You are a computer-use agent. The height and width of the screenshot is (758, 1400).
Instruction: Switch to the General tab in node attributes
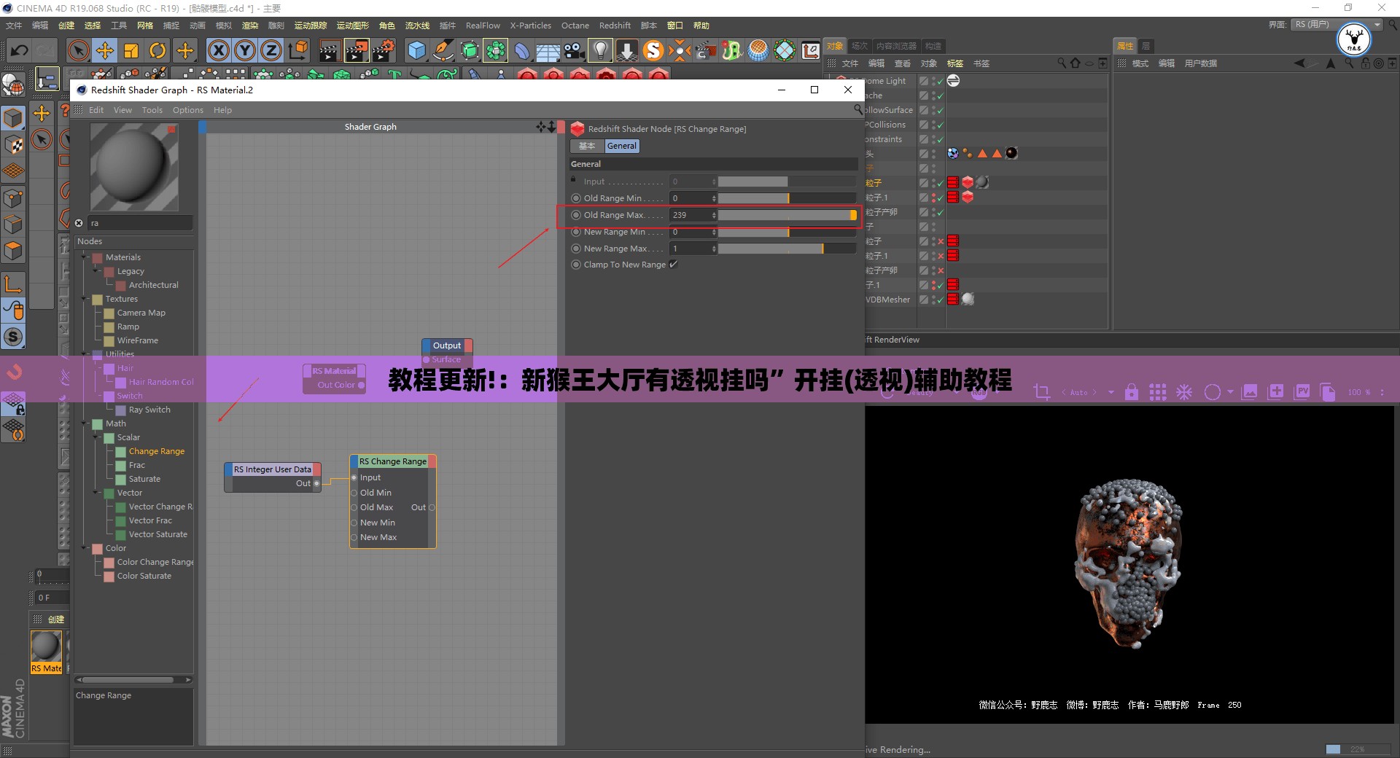click(x=622, y=146)
